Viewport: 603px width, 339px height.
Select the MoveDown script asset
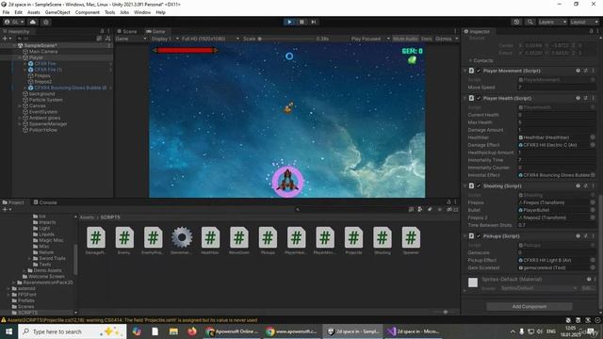[x=238, y=241]
